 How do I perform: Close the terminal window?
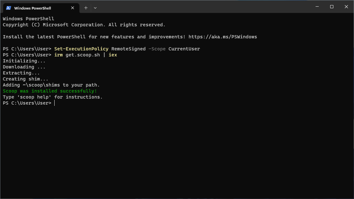[x=346, y=7]
